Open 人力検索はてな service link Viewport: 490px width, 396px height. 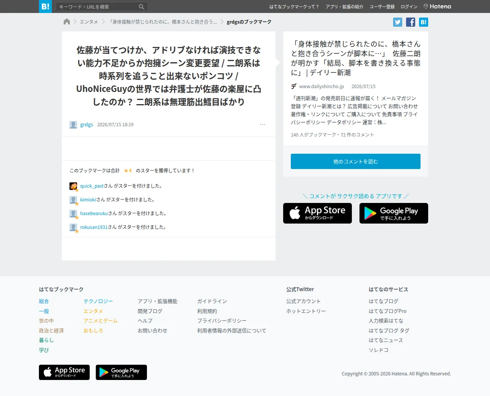click(386, 321)
